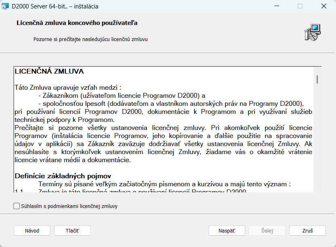Click the 'Pozorne si prečítajte' subtitle text

(90, 39)
